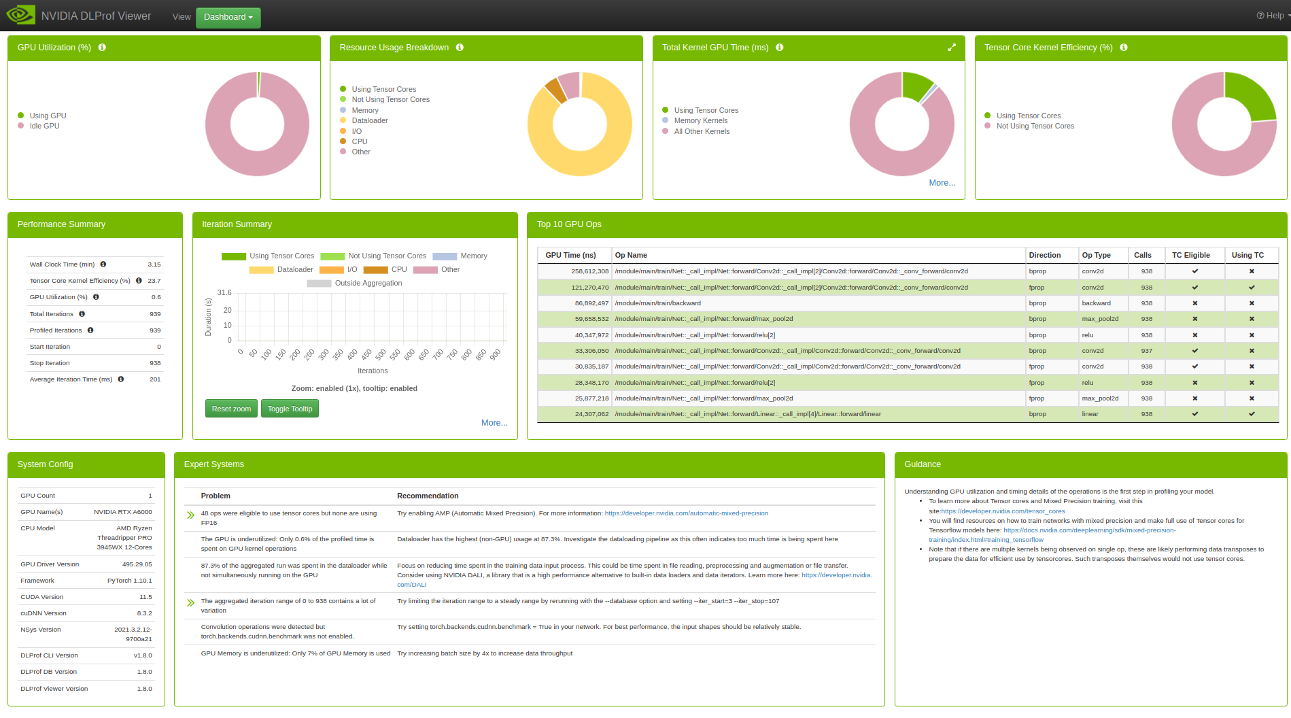
Task: Click info icon for GPU Utilization row in Performance Summary
Action: [x=96, y=297]
